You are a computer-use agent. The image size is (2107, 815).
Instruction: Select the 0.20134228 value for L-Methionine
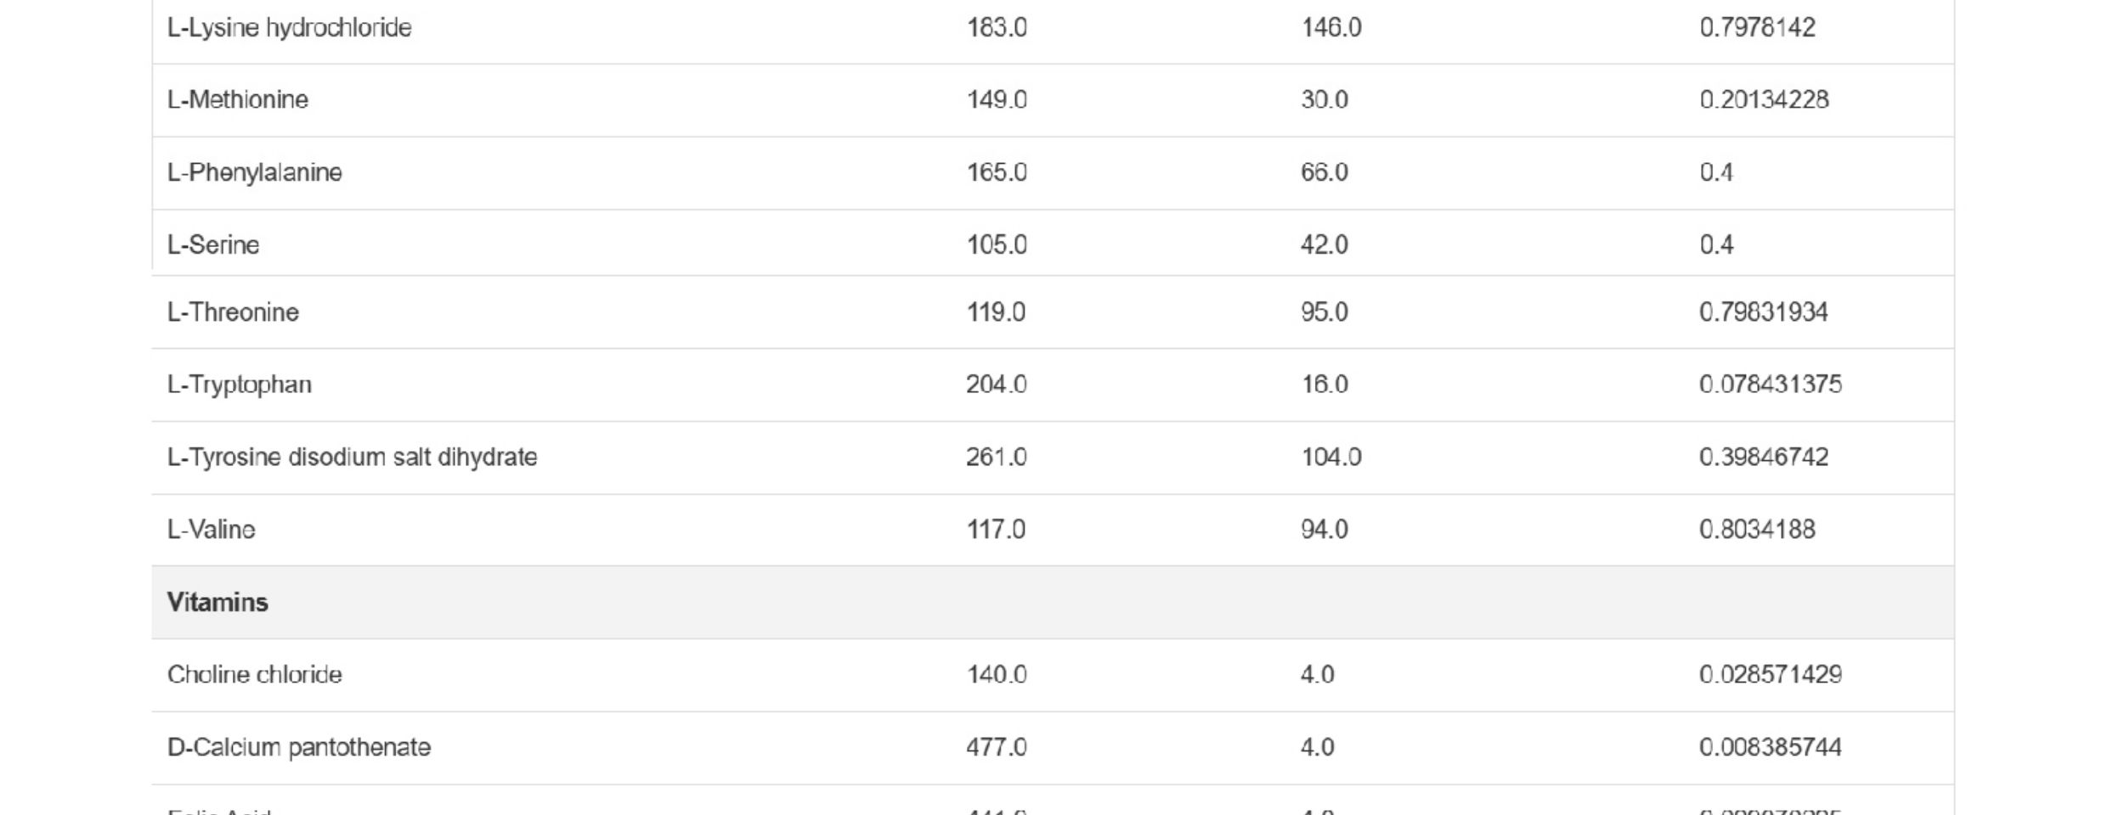(x=1764, y=100)
